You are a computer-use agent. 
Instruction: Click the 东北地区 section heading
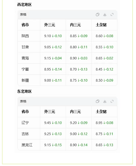point(24,91)
